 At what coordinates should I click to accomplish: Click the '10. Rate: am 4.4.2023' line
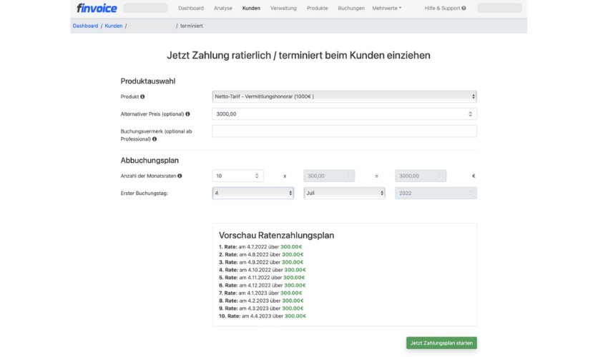(x=263, y=316)
